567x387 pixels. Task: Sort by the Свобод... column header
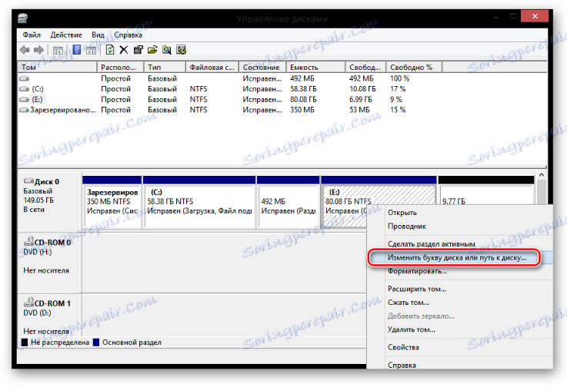(366, 67)
